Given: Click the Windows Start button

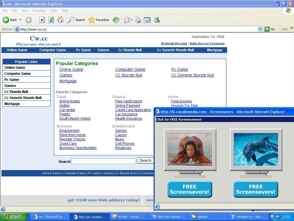Looking at the screenshot, I should point(14,217).
